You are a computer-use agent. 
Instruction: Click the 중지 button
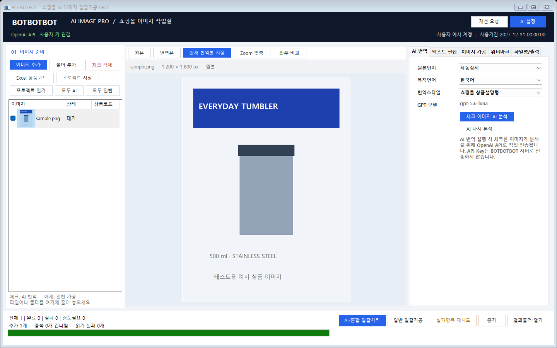(492, 320)
